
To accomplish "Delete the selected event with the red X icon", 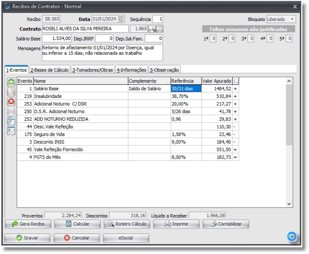I will click(11, 101).
